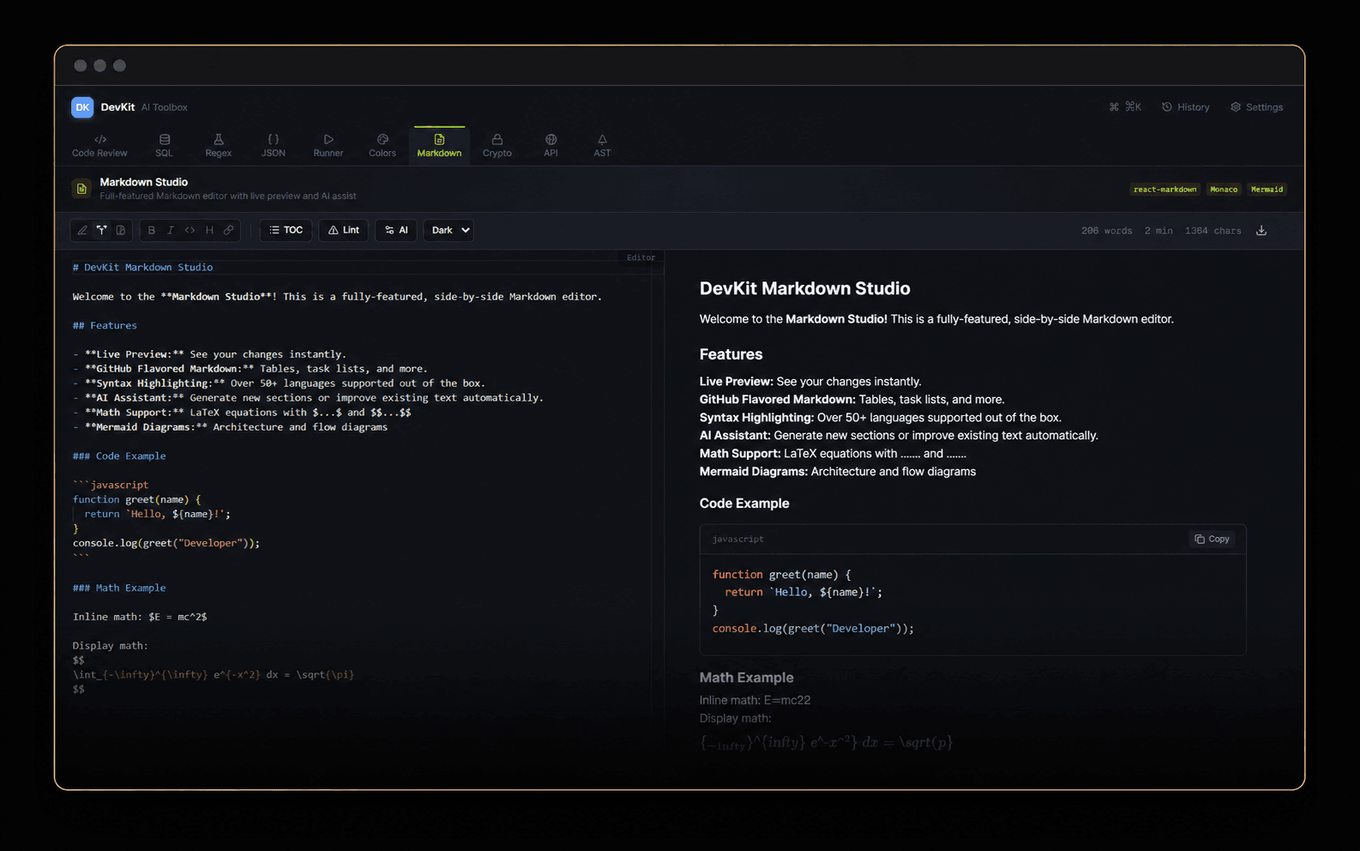The image size is (1360, 851).
Task: Click the Mermaid tag
Action: tap(1267, 190)
